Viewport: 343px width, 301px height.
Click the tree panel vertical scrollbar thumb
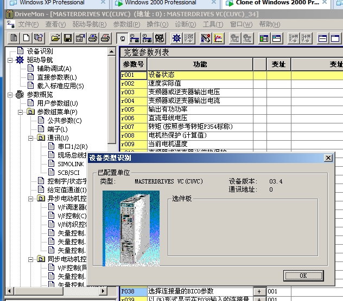pos(112,100)
